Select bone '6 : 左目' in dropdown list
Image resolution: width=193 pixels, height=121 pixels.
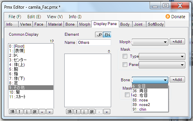click(x=150, y=86)
